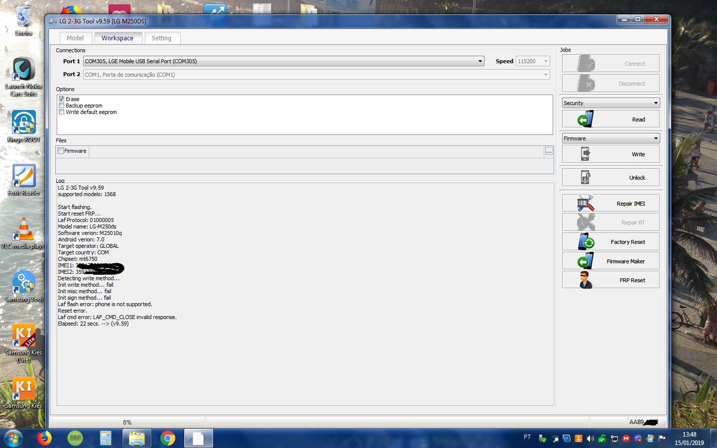Click the MEGA tray icon
The height and width of the screenshot is (448, 717).
[626, 439]
